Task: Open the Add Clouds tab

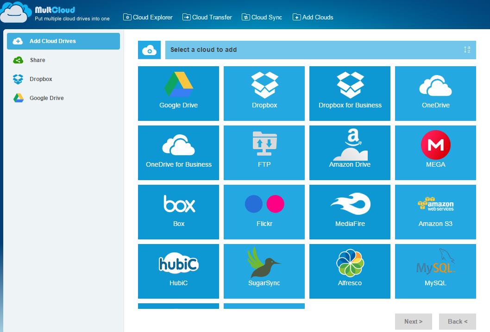Action: (313, 17)
